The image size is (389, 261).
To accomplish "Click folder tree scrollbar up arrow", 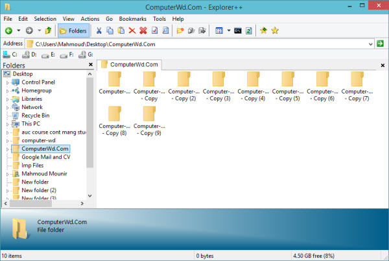I will (x=90, y=74).
